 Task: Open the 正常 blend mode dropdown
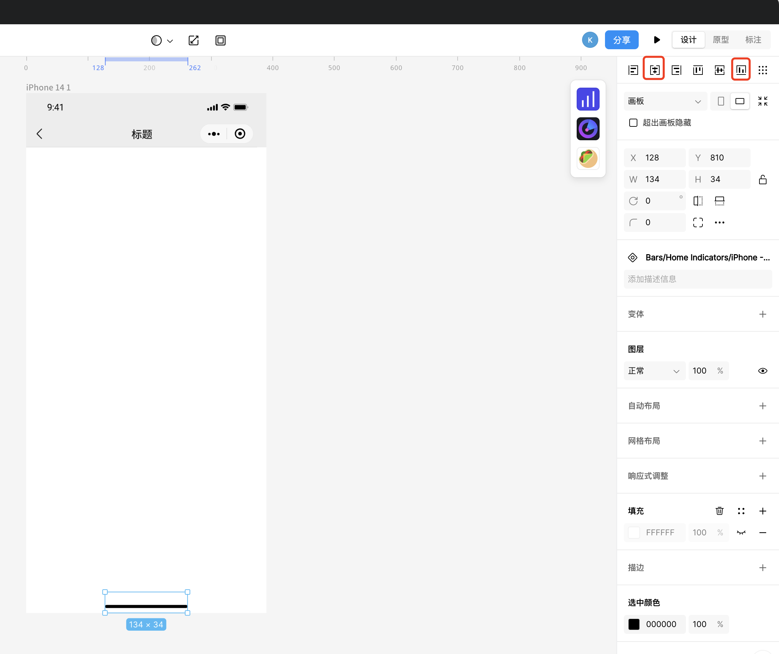click(x=654, y=371)
